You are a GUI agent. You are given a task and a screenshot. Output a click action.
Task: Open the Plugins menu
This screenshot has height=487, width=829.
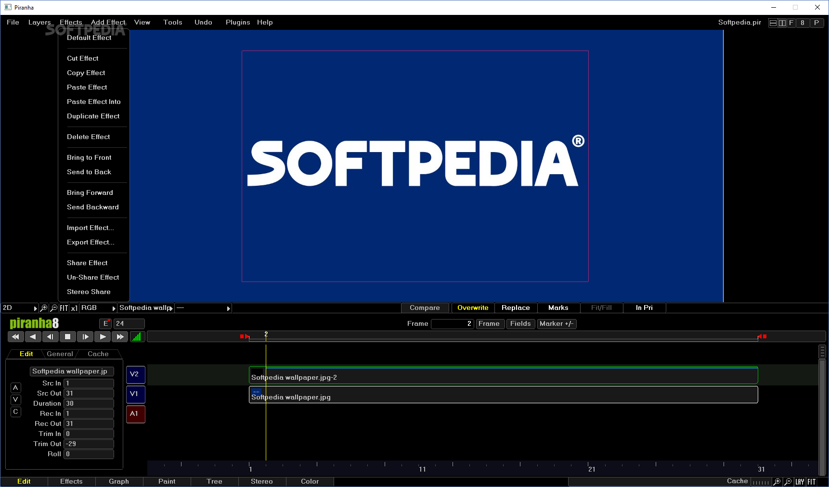(x=238, y=23)
